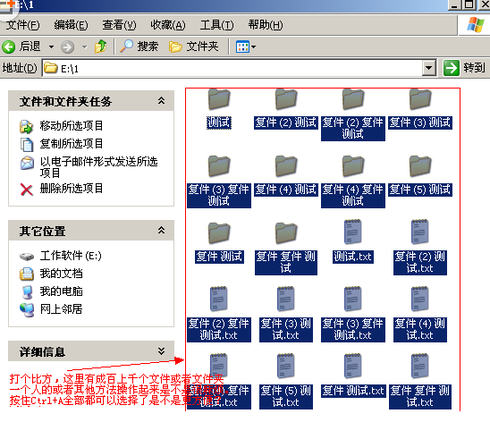The width and height of the screenshot is (490, 422).
Task: Collapse the 其它位置 panel
Action: point(161,230)
